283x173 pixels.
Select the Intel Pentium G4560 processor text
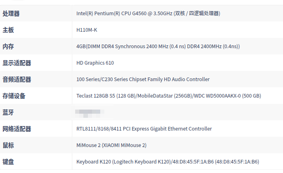point(148,14)
